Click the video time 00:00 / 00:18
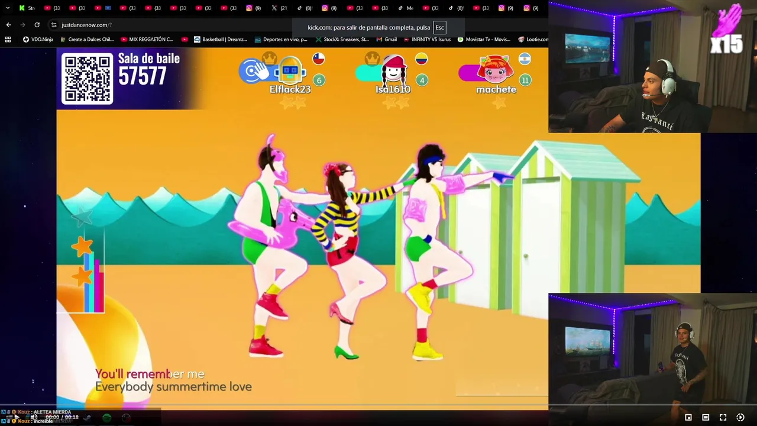Screen dimensions: 757x426 click(x=62, y=417)
